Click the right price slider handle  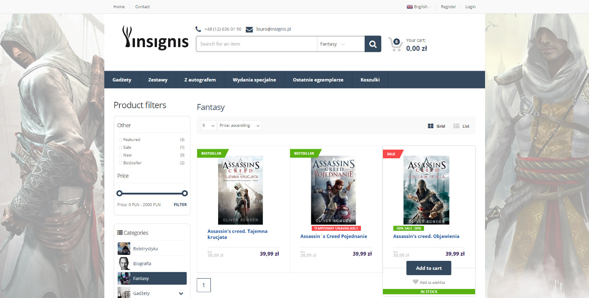point(185,193)
